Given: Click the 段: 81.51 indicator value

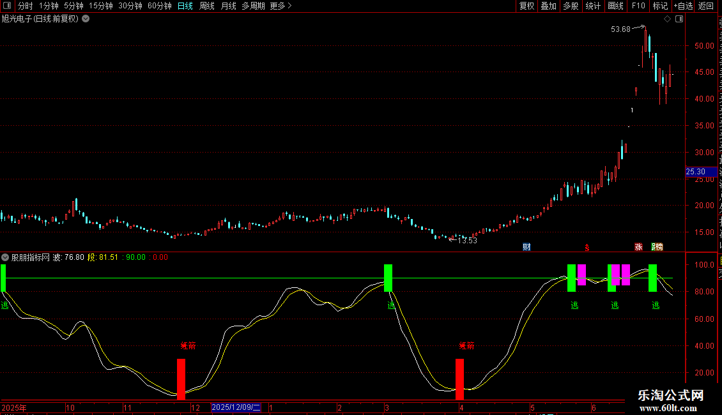Looking at the screenshot, I should pyautogui.click(x=103, y=257).
